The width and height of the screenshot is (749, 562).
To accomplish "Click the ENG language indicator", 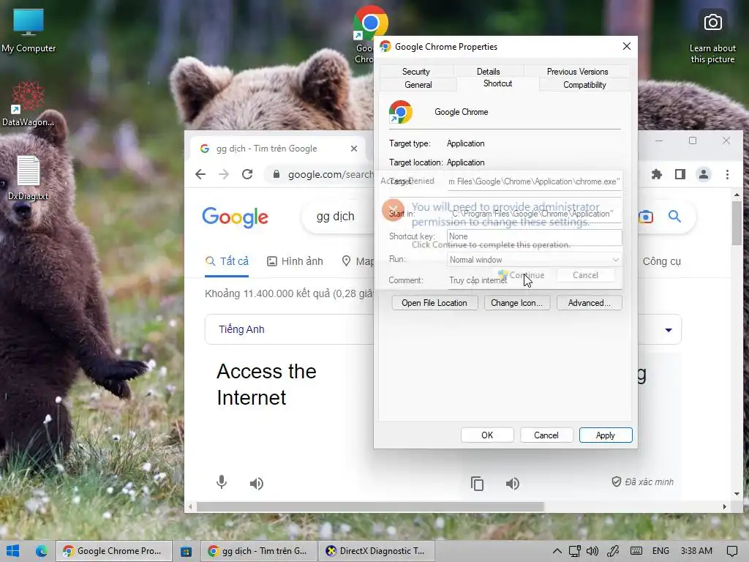I will (660, 551).
